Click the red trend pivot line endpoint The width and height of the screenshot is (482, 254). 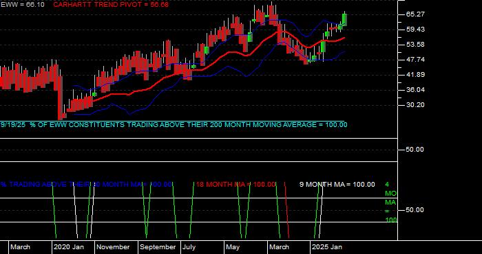tap(344, 38)
